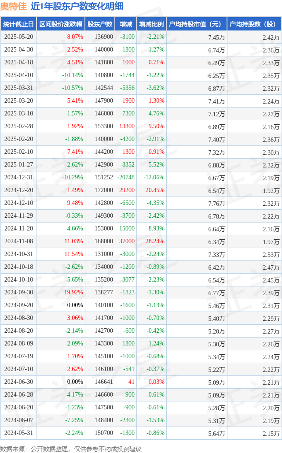Image resolution: width=282 pixels, height=453 pixels.
Task: Click the 户均持股数（股） header
Action: (x=253, y=24)
